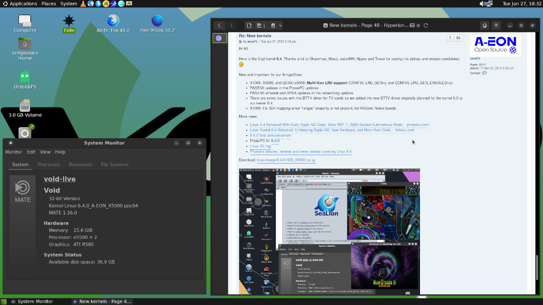
Task: Switch to the File Systems tab
Action: pos(115,165)
